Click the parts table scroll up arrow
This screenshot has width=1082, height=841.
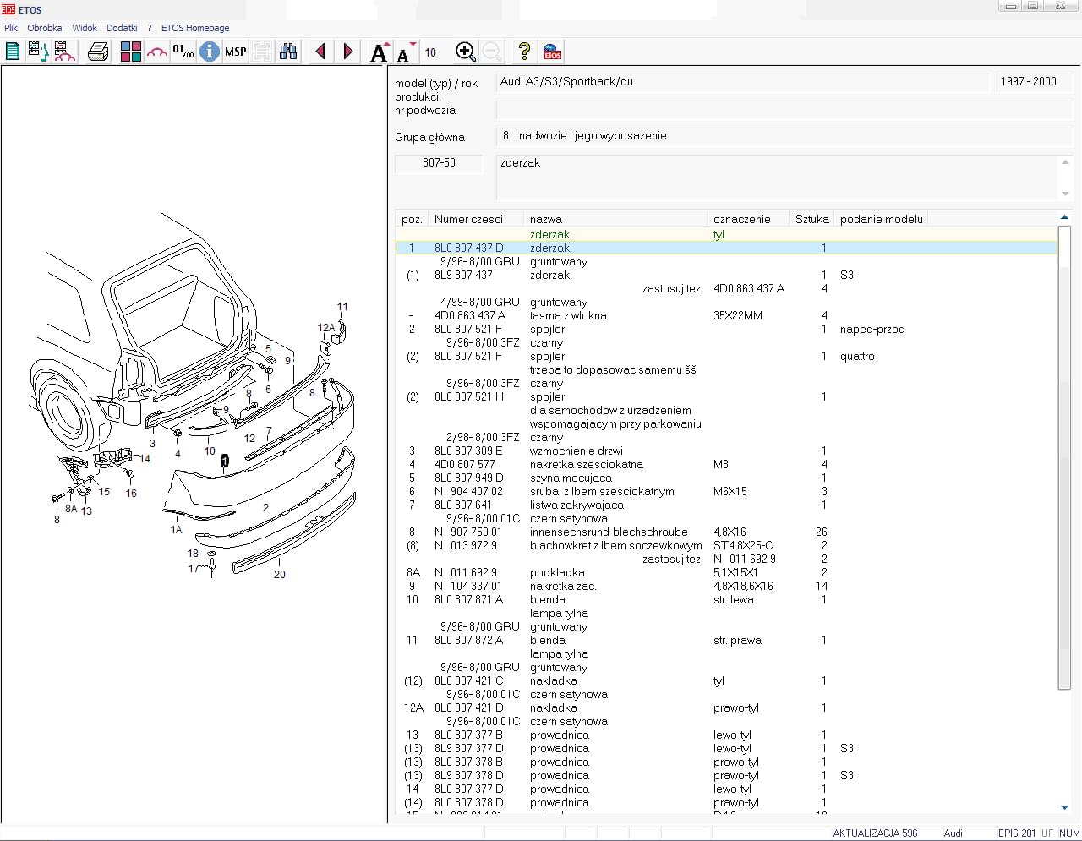click(x=1064, y=217)
